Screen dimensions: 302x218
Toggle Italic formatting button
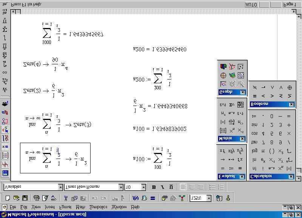pos(163,187)
